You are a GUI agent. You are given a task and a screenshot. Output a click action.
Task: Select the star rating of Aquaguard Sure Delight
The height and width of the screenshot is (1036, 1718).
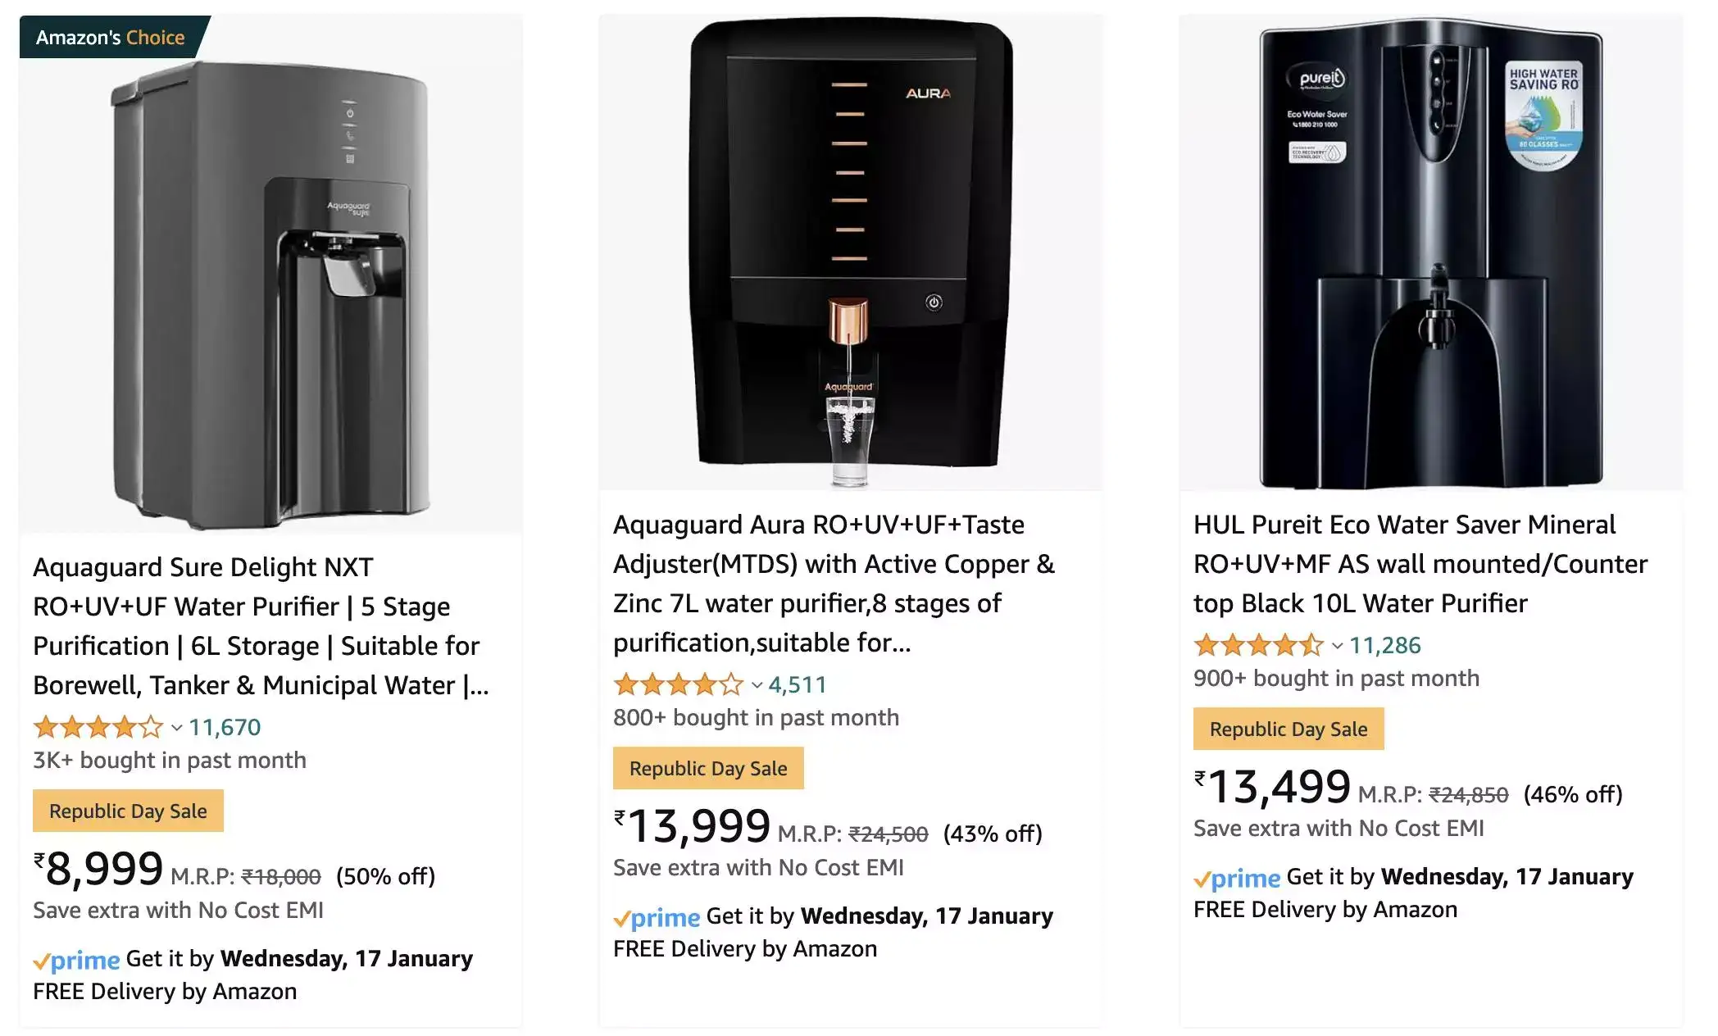point(97,727)
